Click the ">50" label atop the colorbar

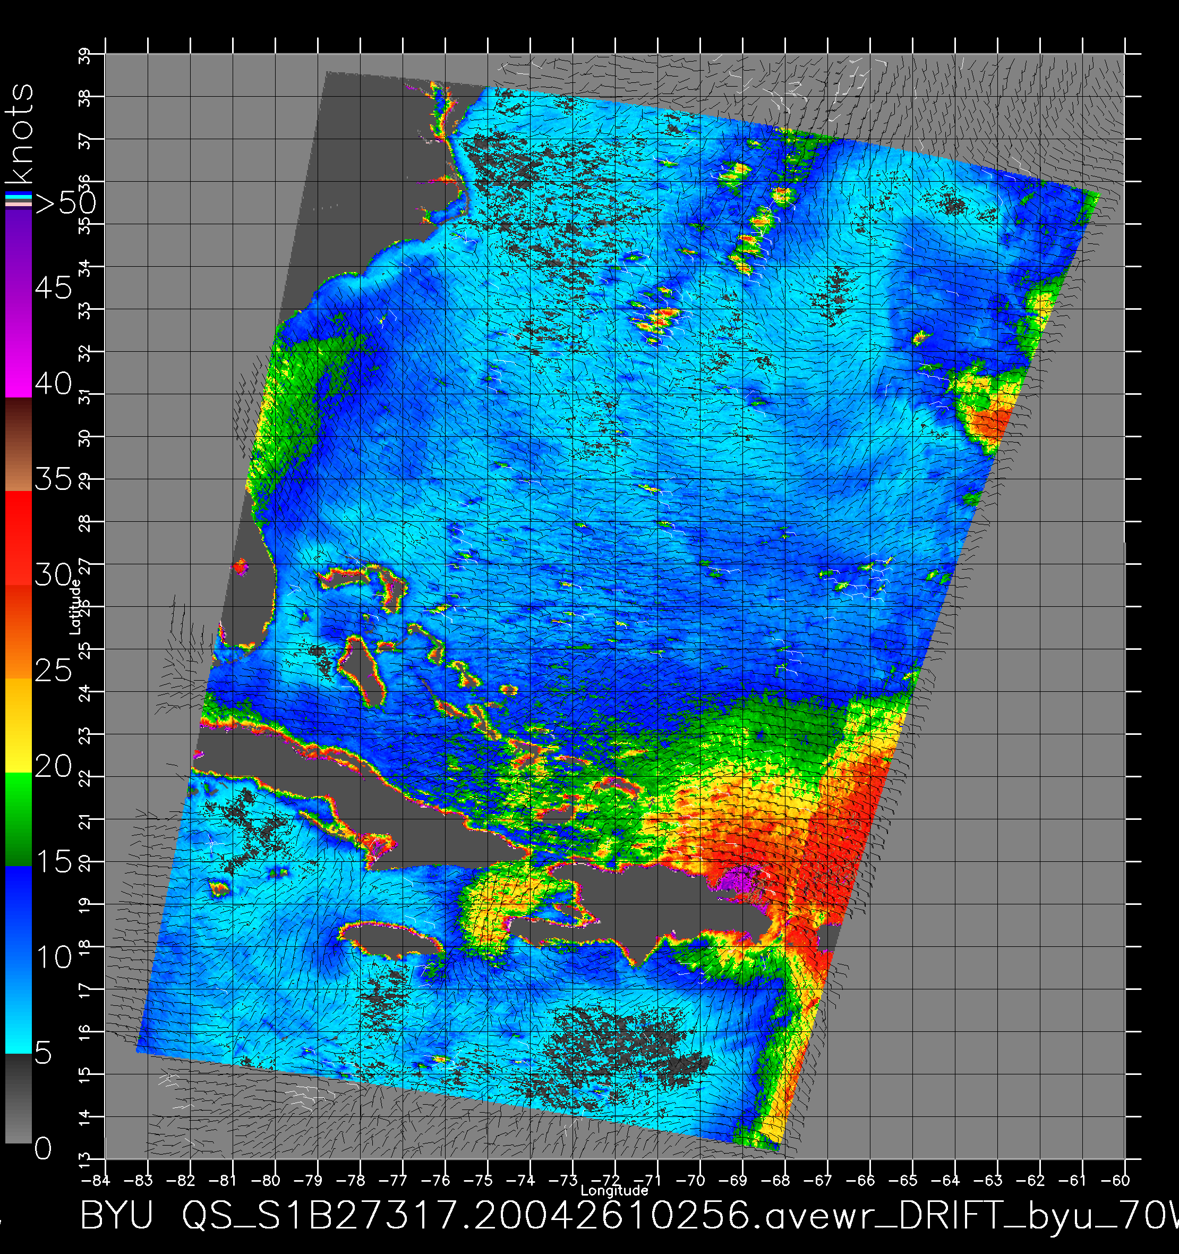point(65,203)
